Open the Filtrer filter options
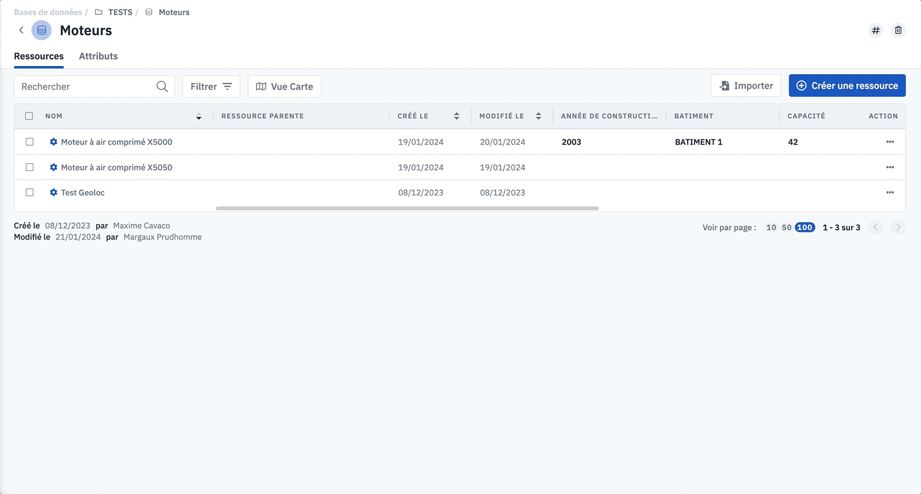 pyautogui.click(x=211, y=87)
